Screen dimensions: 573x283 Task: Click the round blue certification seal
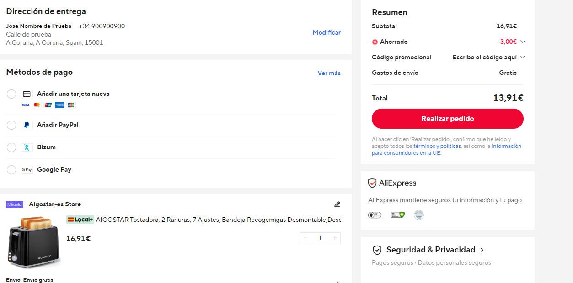coord(419,215)
